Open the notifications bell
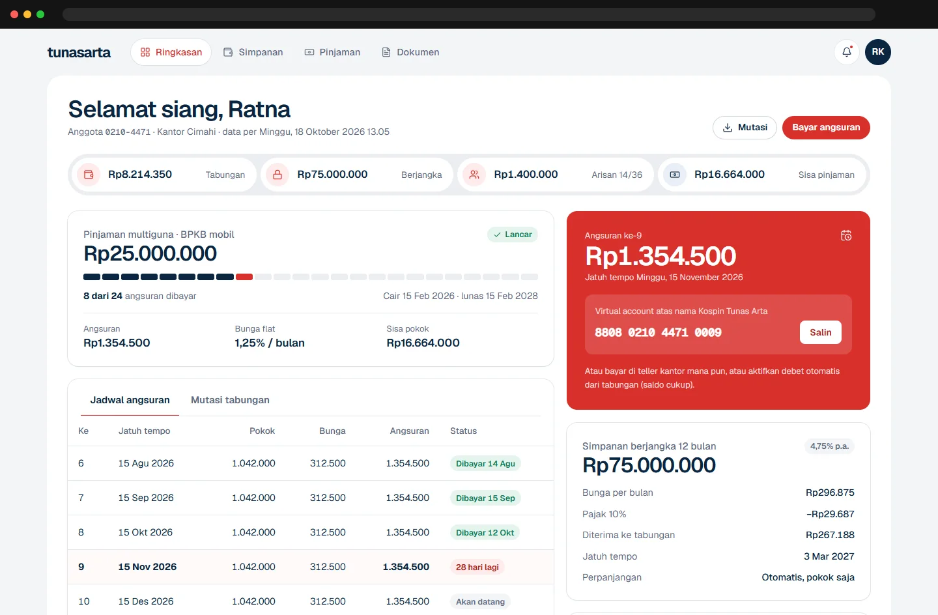The width and height of the screenshot is (938, 615). point(847,52)
